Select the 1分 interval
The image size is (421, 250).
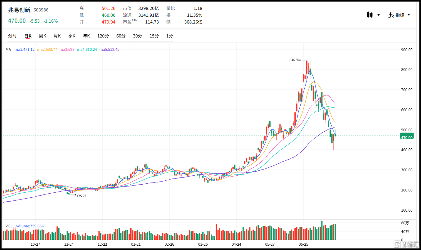coord(169,36)
